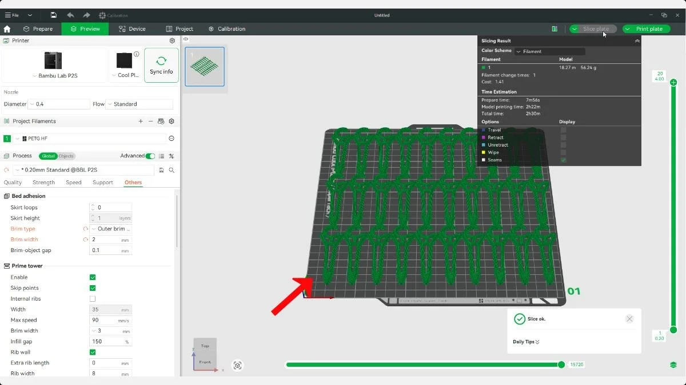Select the Speed settings tab
The image size is (686, 385).
click(x=74, y=183)
